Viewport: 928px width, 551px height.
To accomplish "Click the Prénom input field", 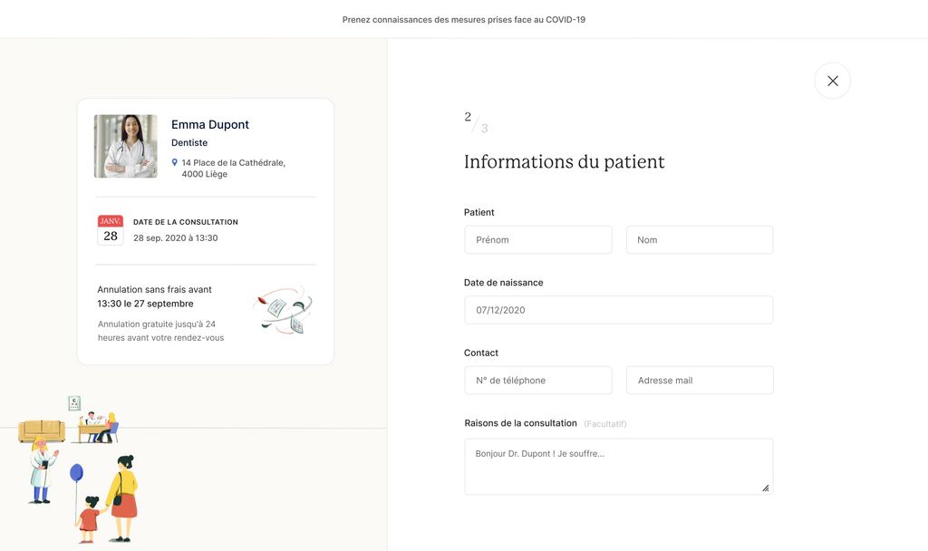I will (538, 239).
